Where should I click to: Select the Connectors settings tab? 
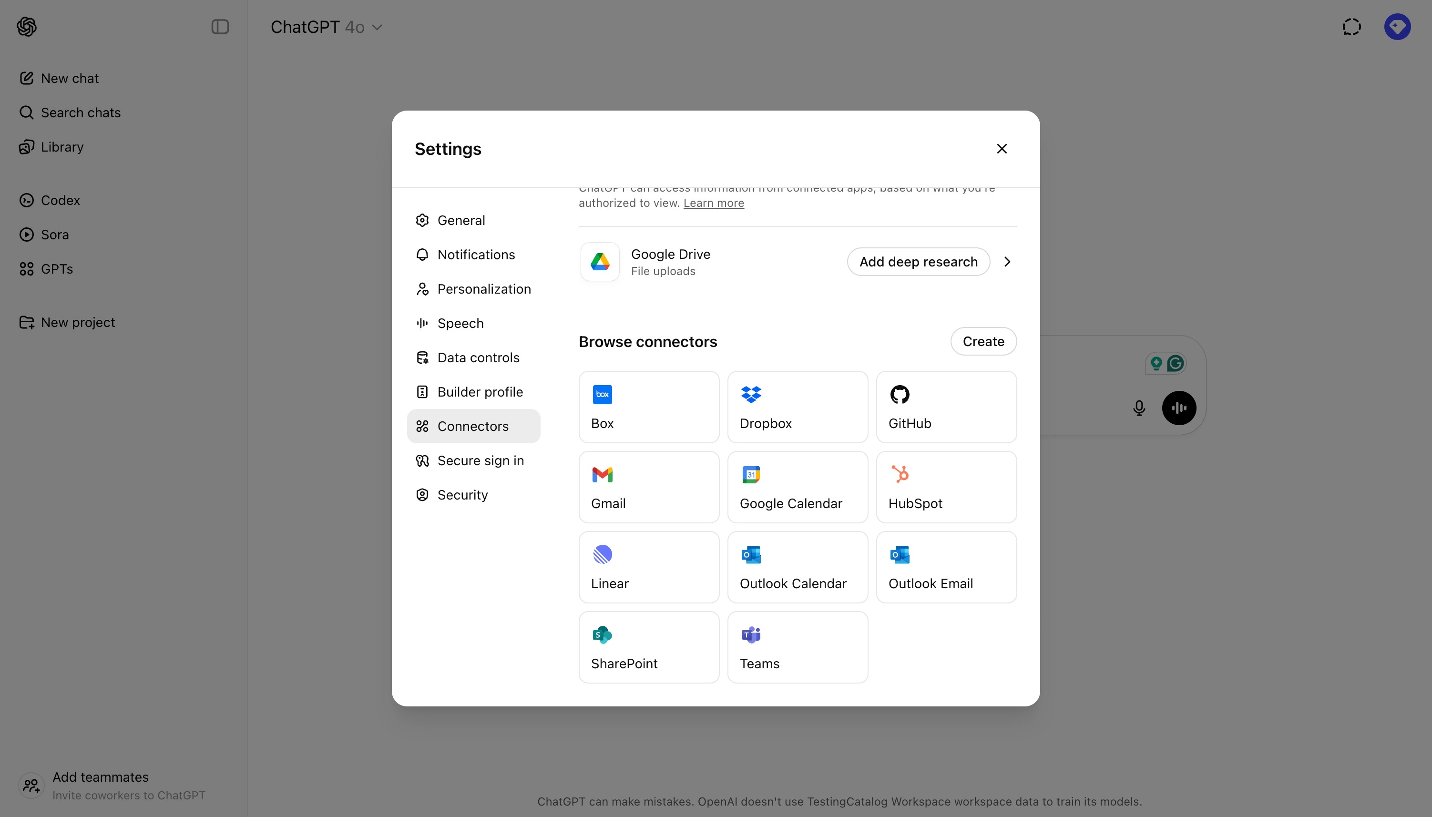tap(473, 426)
